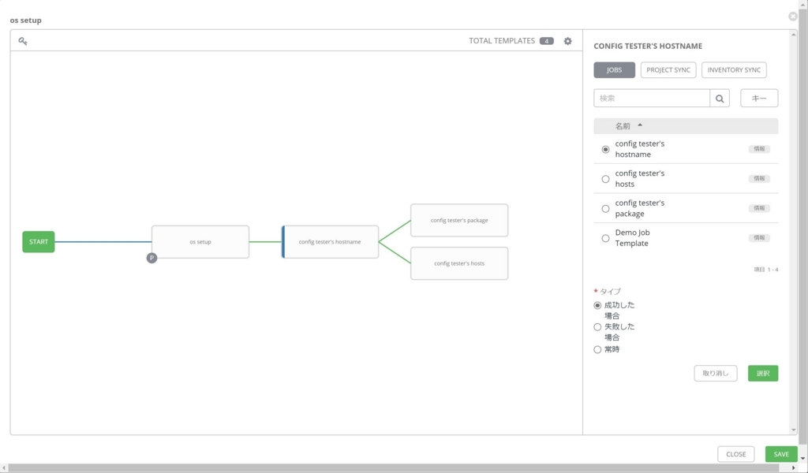Screen dimensions: 808x473
Task: Select the config tester's package workflow node
Action: pyautogui.click(x=459, y=220)
